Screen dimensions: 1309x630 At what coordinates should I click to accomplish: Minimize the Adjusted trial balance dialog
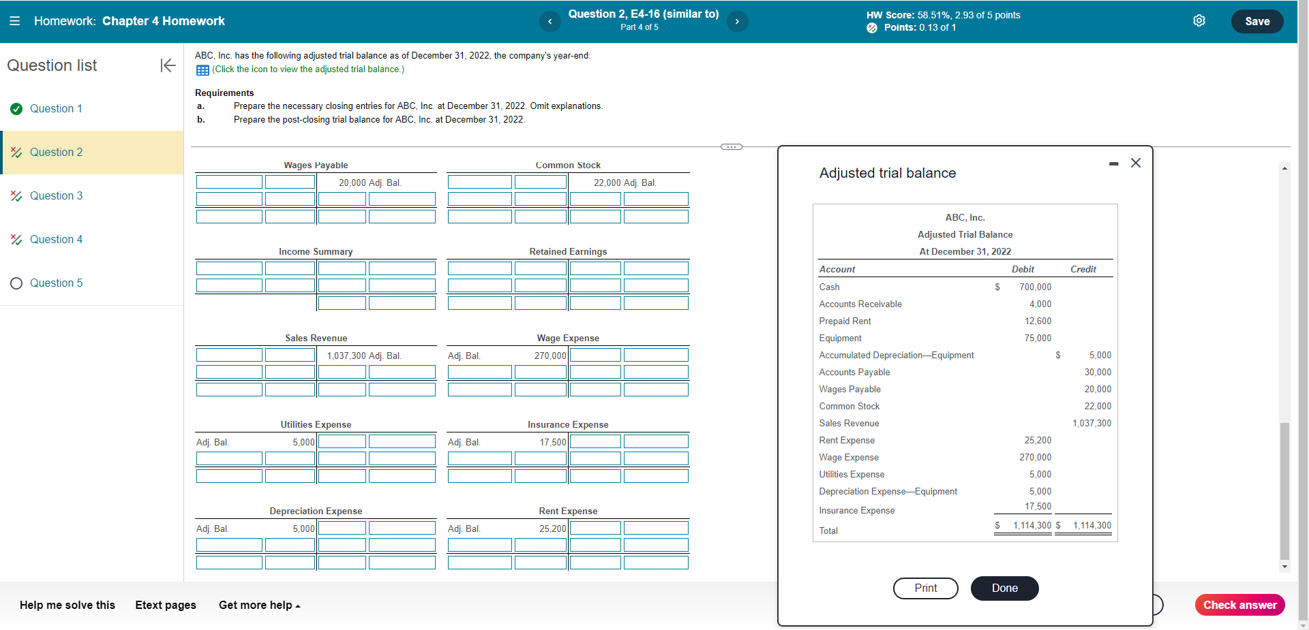1113,163
